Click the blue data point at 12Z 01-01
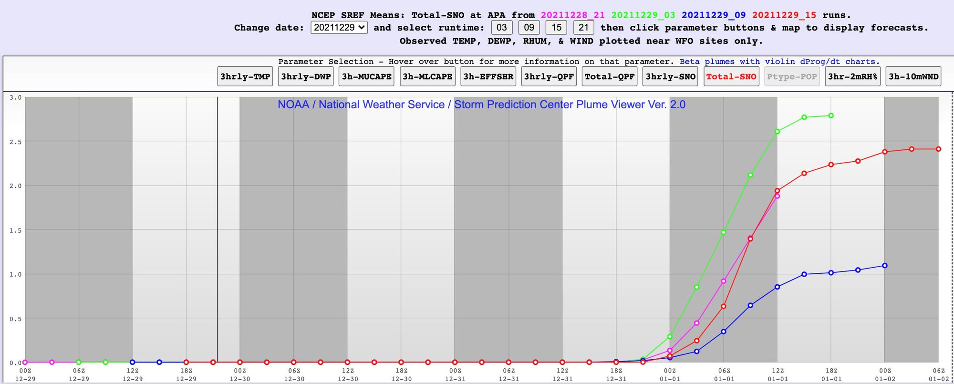954x384 pixels. pos(778,287)
